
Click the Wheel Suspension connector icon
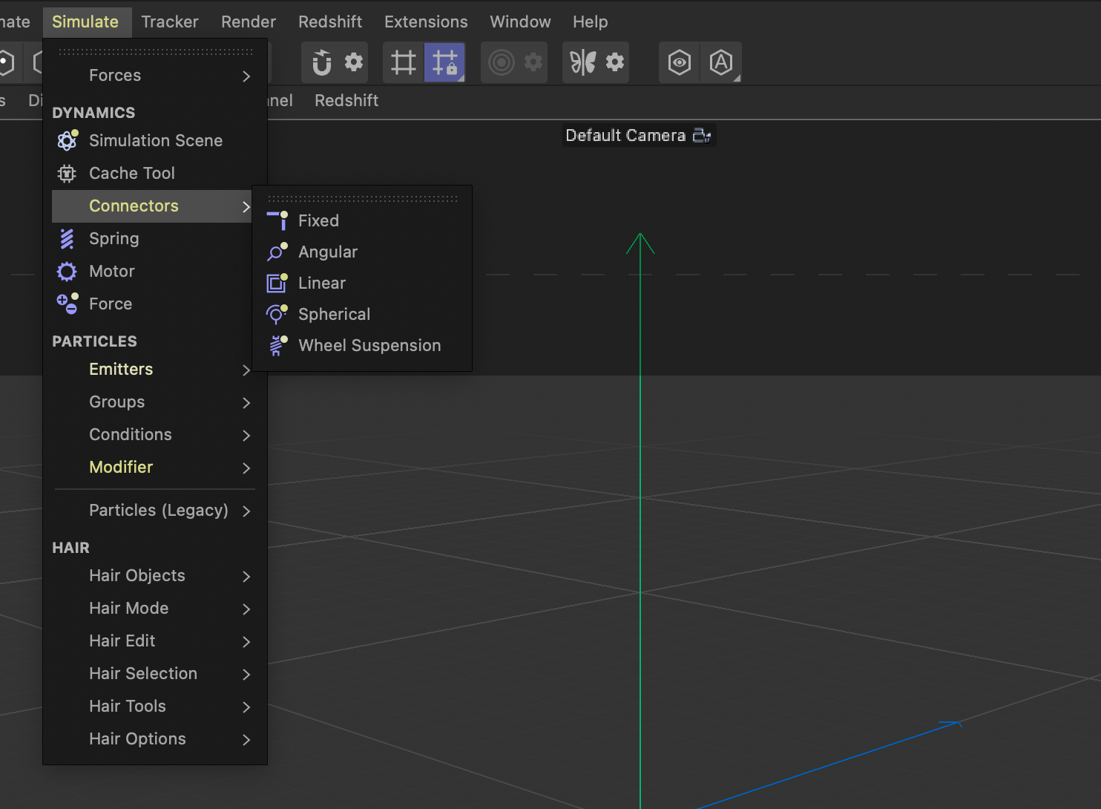[277, 345]
